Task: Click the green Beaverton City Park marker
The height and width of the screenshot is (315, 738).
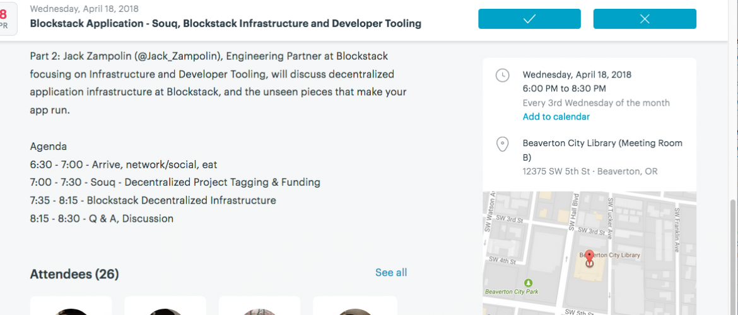Action: (x=529, y=283)
